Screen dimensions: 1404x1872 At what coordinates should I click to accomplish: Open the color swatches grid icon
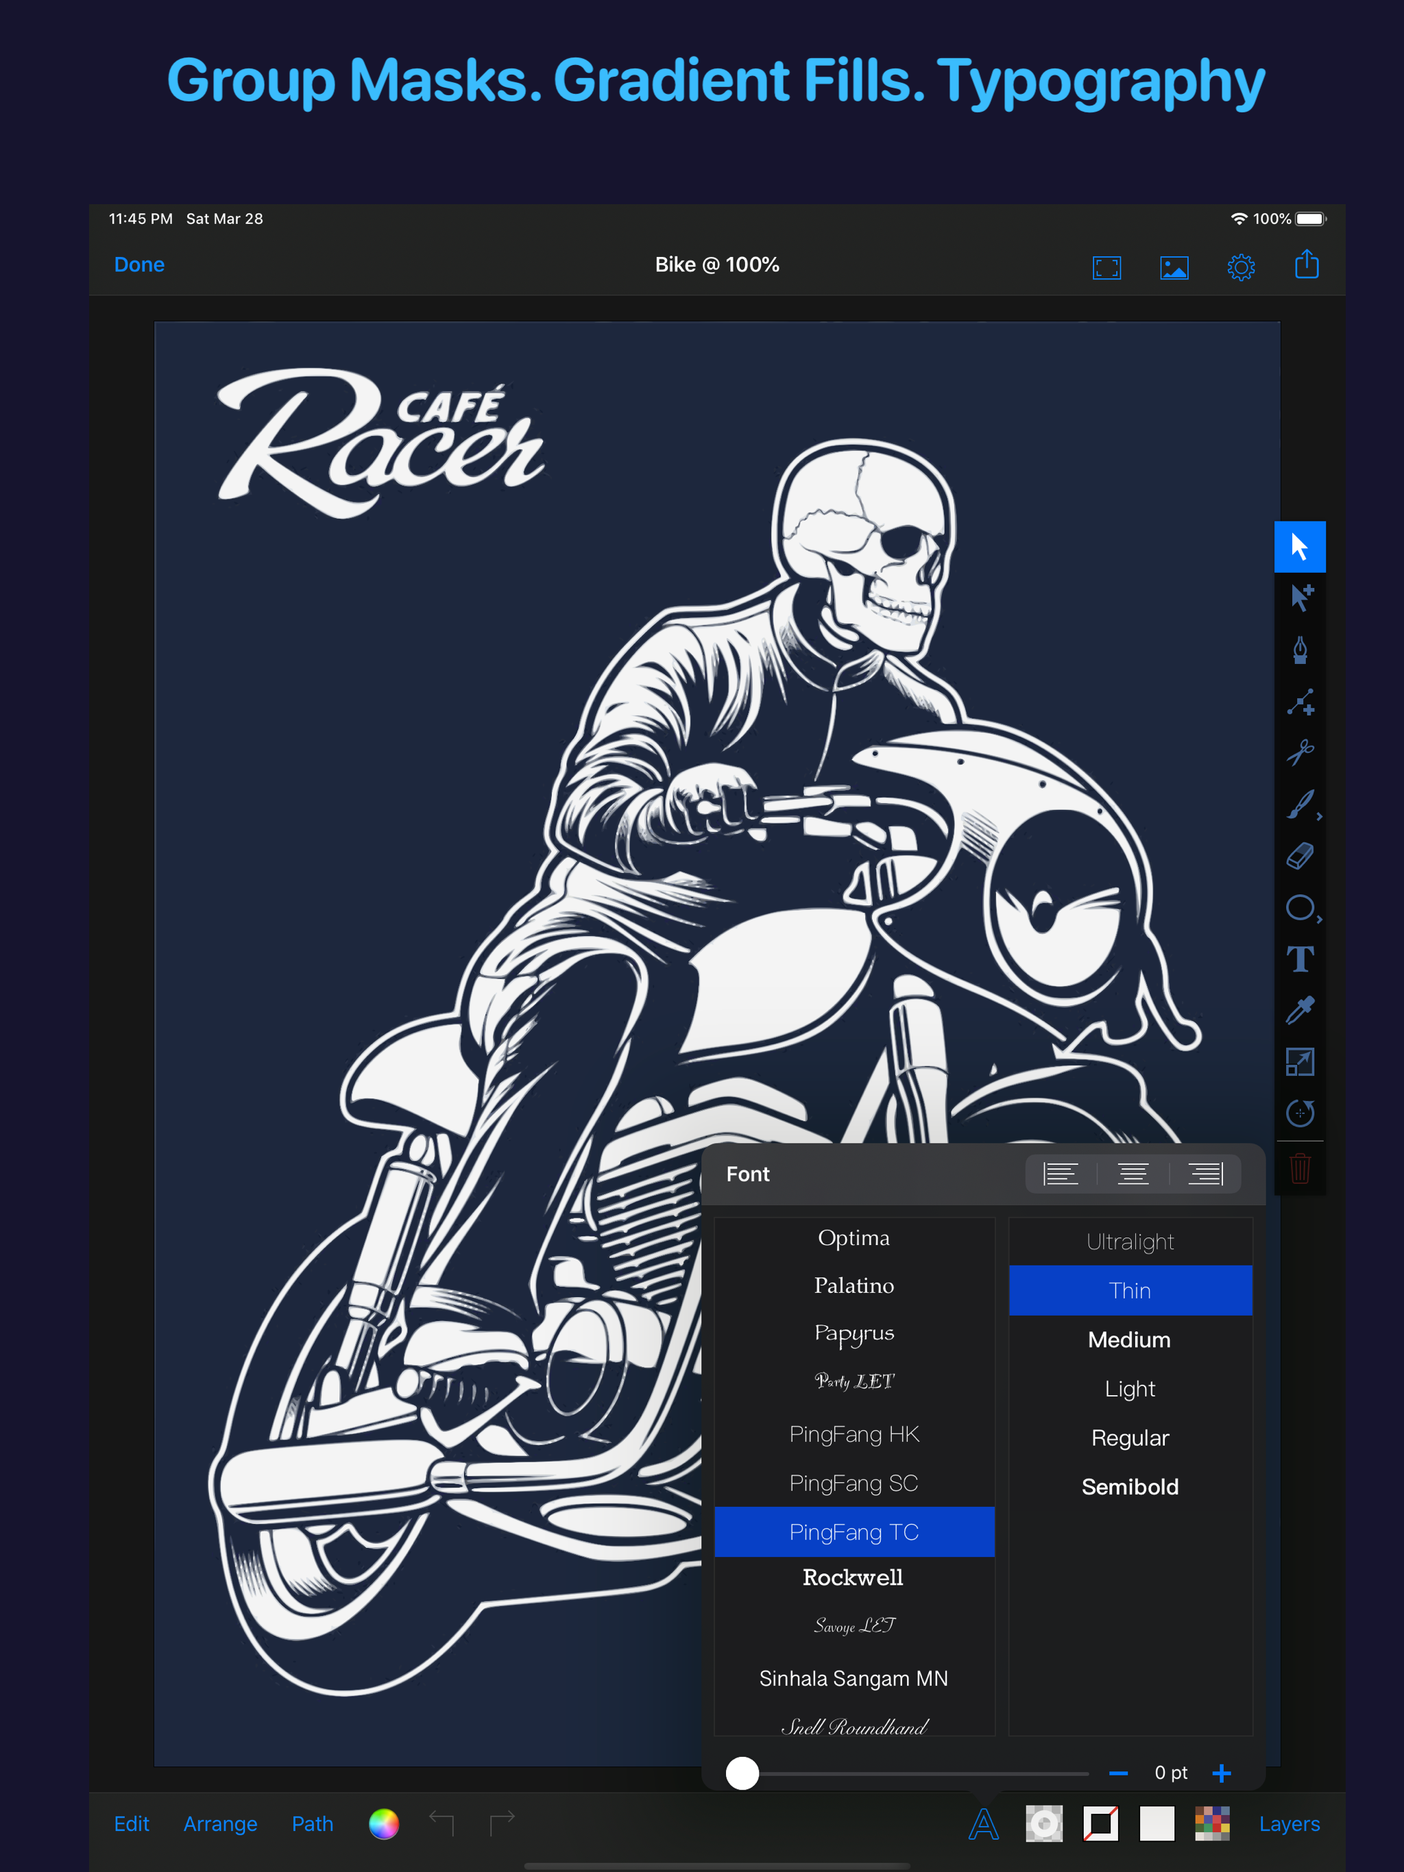(x=1212, y=1824)
